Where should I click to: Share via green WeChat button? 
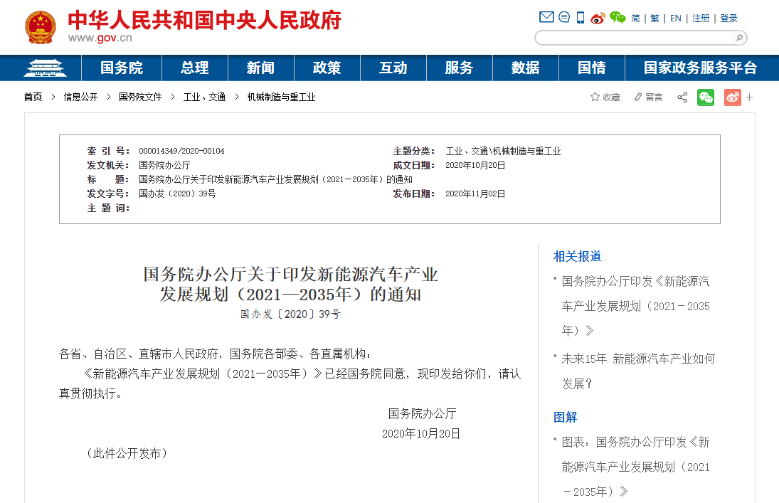pyautogui.click(x=706, y=97)
